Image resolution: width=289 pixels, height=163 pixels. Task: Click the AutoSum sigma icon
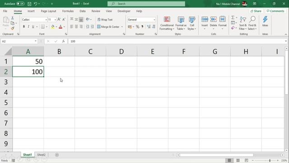click(x=233, y=18)
